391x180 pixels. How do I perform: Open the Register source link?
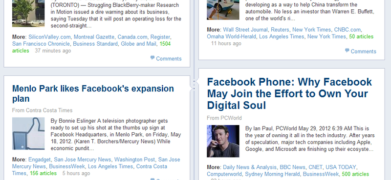click(160, 37)
